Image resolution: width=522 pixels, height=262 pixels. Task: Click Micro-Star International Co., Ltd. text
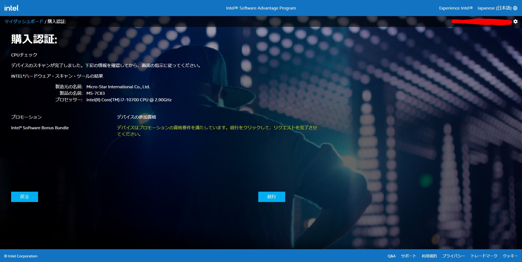tap(118, 87)
